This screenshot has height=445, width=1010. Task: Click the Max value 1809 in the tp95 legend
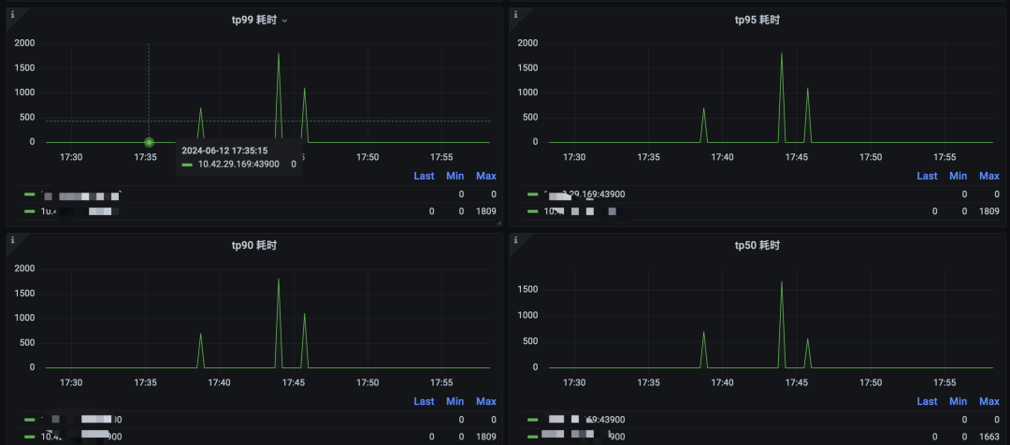[989, 211]
